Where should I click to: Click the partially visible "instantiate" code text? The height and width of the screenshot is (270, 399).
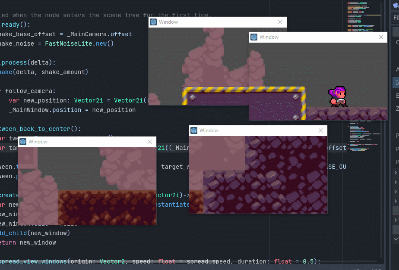(x=173, y=205)
